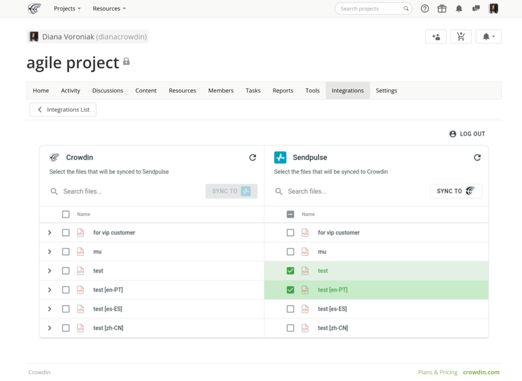Click the Sendpulse logo icon

click(280, 157)
